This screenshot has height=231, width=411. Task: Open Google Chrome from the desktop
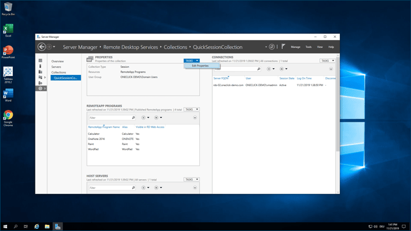point(8,117)
